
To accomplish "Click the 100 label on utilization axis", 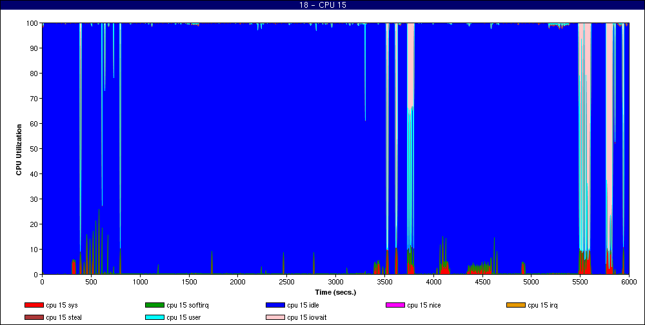I will (34, 23).
